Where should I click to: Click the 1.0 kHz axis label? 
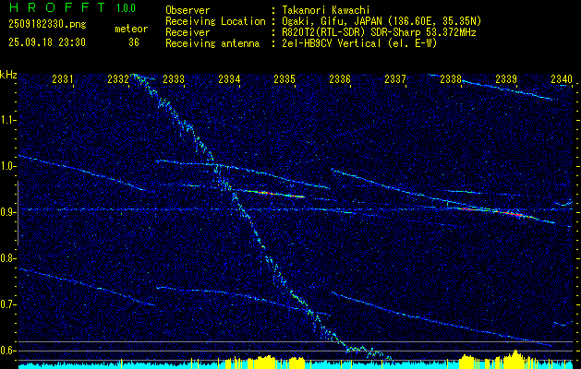pyautogui.click(x=8, y=166)
